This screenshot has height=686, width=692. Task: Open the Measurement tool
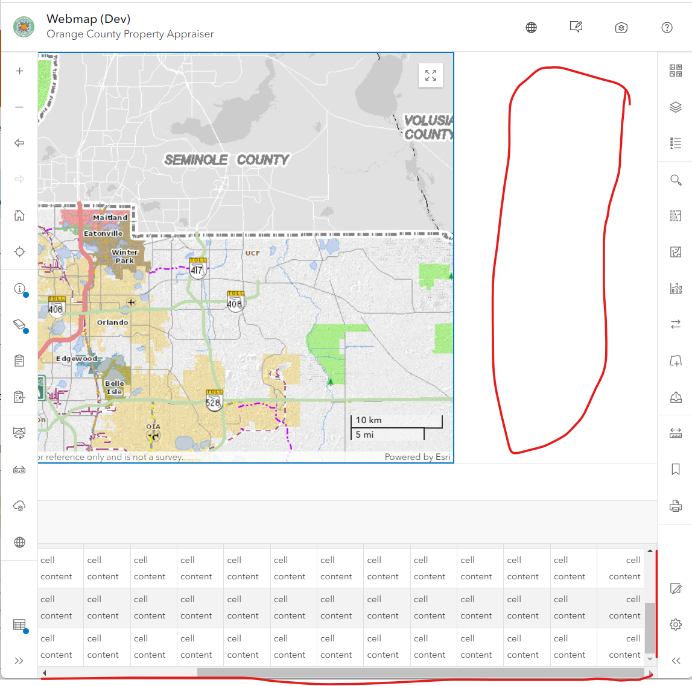point(675,433)
